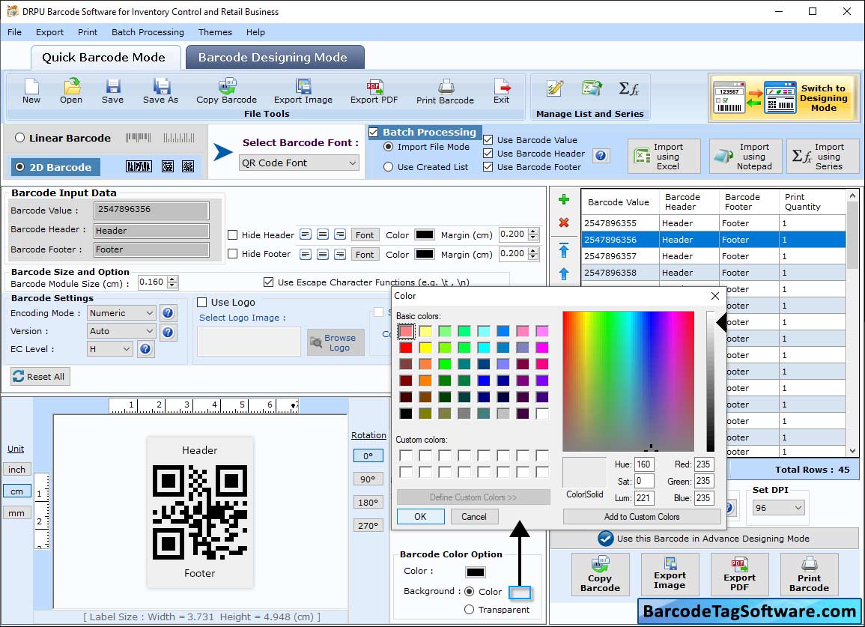Enable the Hide Footer checkbox
Viewport: 865px width, 627px height.
[233, 254]
